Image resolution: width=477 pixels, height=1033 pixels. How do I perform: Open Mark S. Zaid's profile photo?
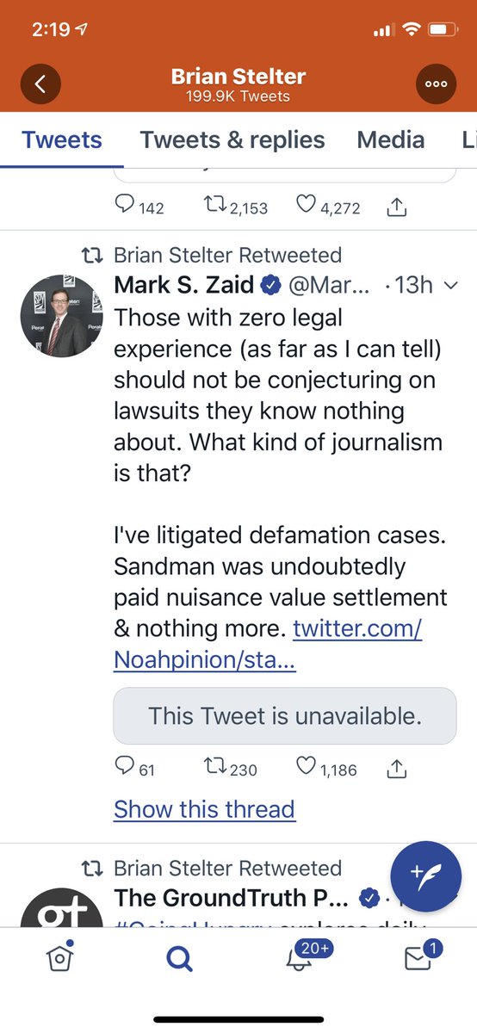[x=61, y=315]
